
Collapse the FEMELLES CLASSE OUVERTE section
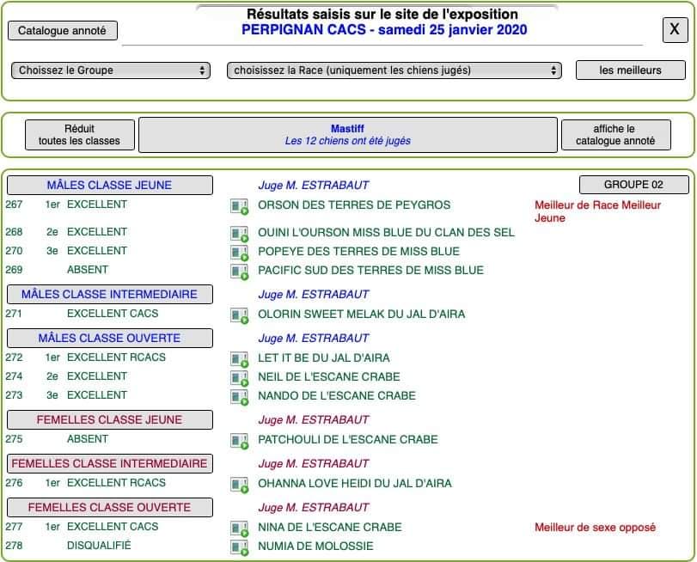pyautogui.click(x=110, y=507)
